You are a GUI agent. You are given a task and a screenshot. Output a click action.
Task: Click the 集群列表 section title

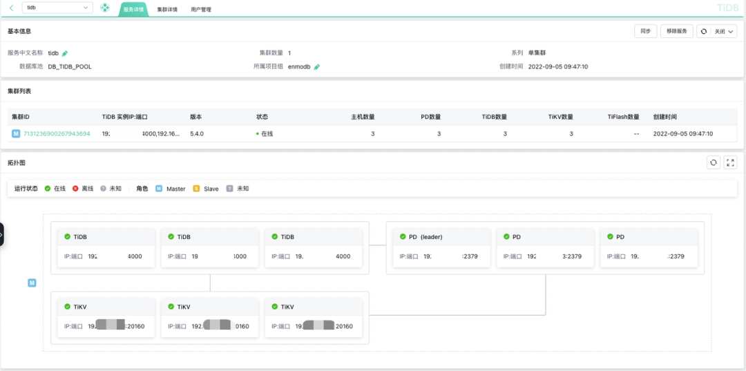point(19,91)
